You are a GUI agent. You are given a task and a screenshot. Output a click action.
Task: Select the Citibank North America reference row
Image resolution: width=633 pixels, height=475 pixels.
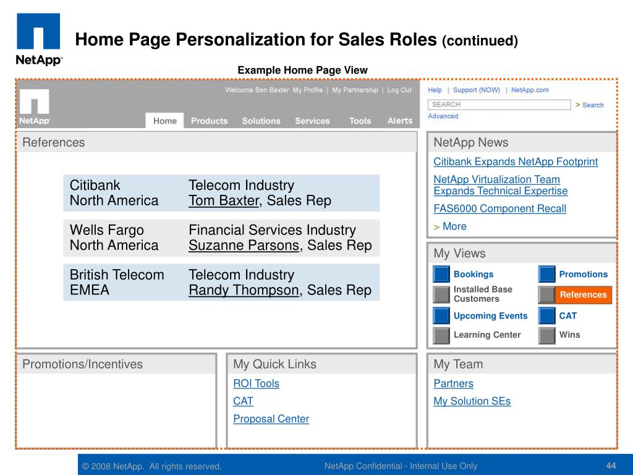(x=221, y=193)
